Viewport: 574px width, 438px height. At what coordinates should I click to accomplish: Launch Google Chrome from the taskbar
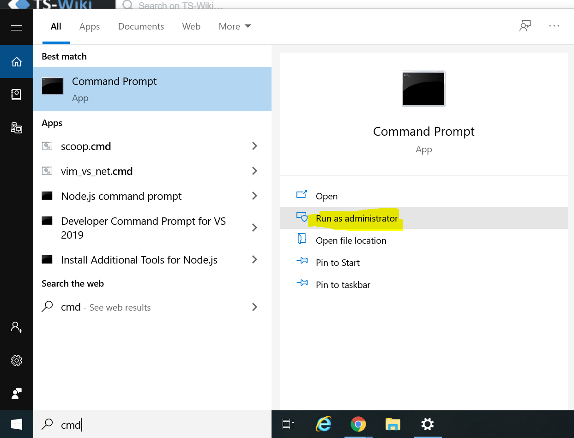(358, 424)
